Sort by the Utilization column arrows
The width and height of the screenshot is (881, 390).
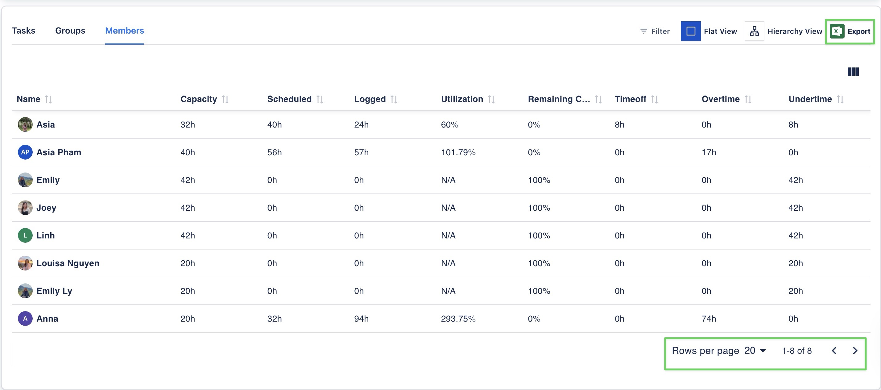491,100
